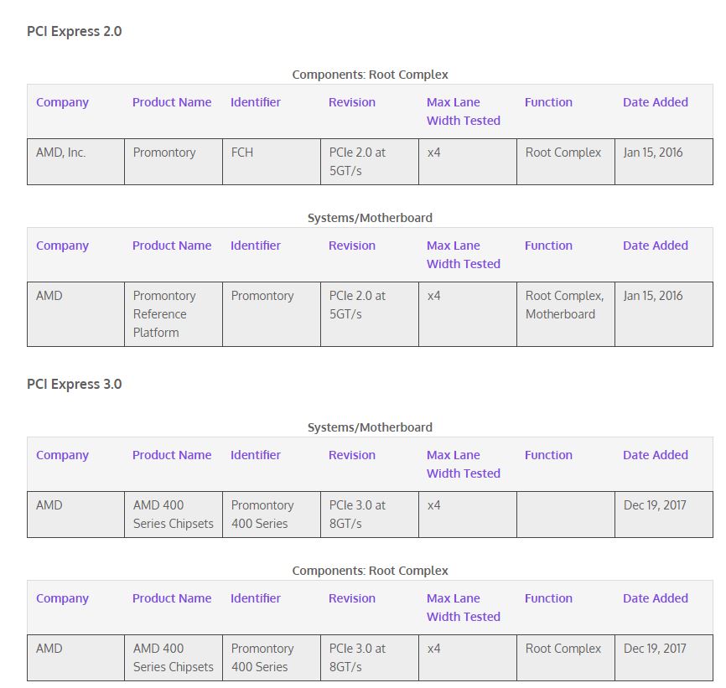Click the 'Root Complex, Motherboard' function cell
Screen dimensions: 726x688
[566, 314]
